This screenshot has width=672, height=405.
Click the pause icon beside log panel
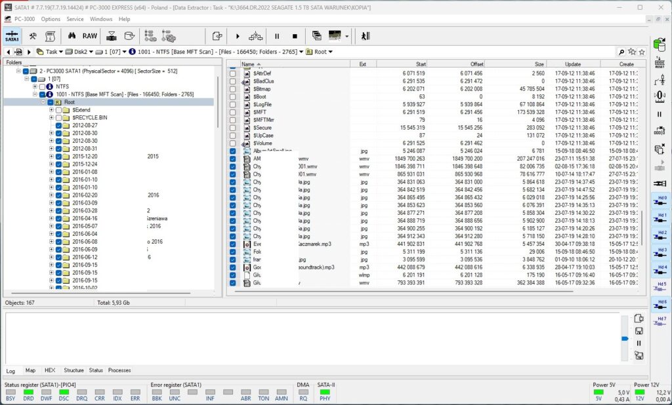click(639, 343)
